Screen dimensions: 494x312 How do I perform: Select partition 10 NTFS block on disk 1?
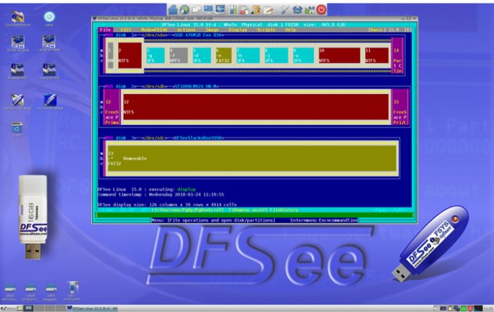pos(339,56)
